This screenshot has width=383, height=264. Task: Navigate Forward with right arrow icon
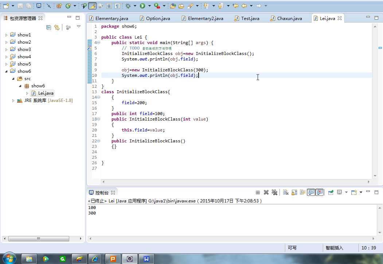[259, 6]
